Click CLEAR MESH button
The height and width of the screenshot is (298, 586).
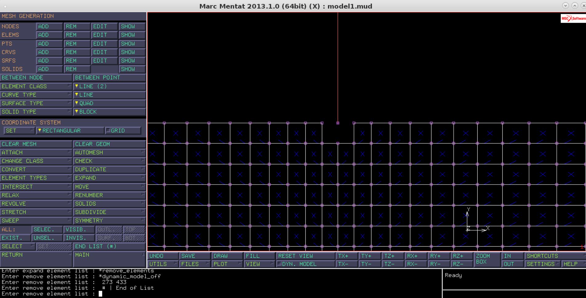(36, 144)
